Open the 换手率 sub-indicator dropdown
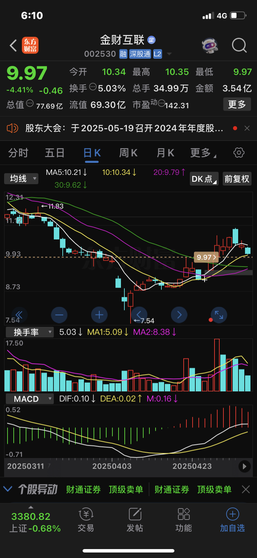Viewport: 257px width, 558px height. [30, 332]
